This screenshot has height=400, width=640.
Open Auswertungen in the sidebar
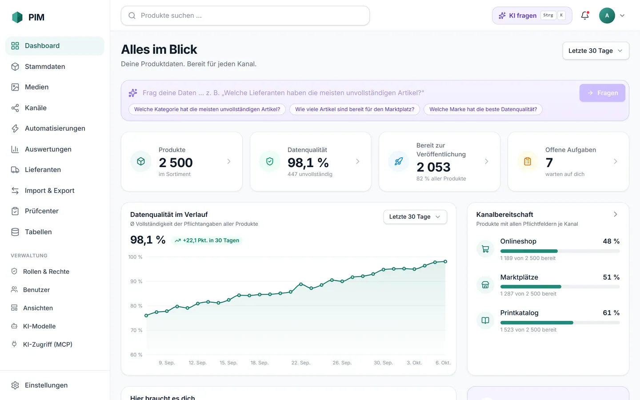click(55, 149)
